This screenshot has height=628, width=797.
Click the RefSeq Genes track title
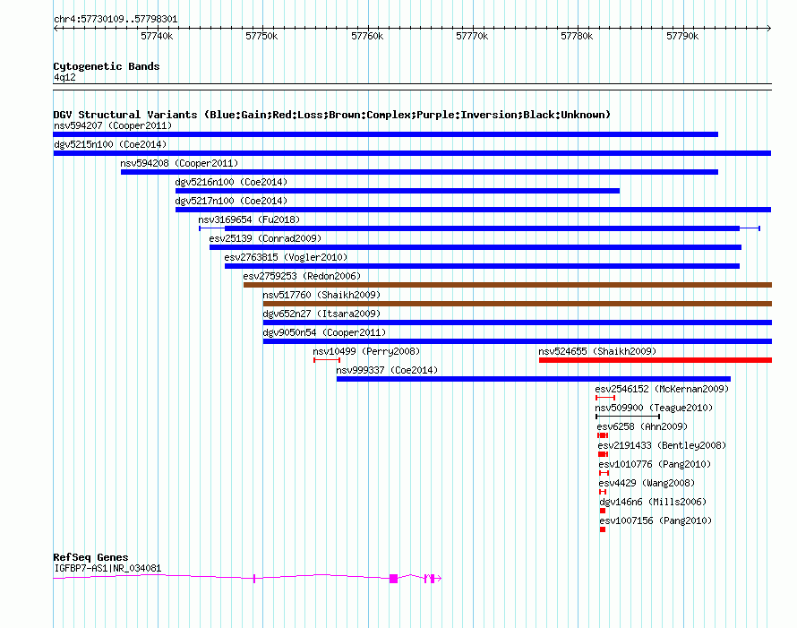(x=90, y=557)
